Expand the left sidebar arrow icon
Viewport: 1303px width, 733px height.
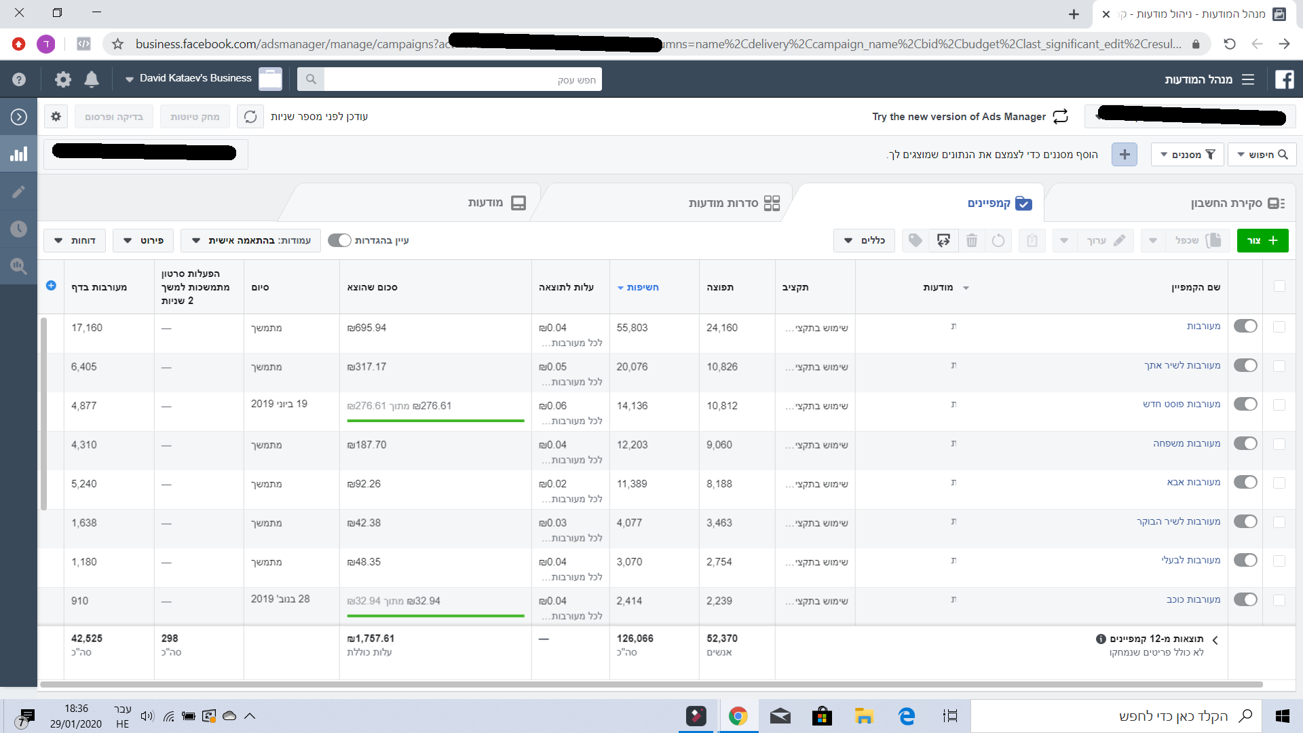(19, 117)
